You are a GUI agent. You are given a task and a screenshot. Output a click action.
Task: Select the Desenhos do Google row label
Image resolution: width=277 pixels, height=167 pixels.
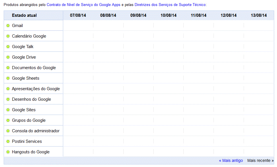(31, 99)
